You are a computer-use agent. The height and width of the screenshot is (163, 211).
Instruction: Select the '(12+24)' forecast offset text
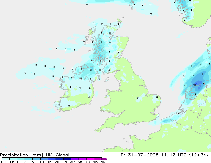[199, 155]
